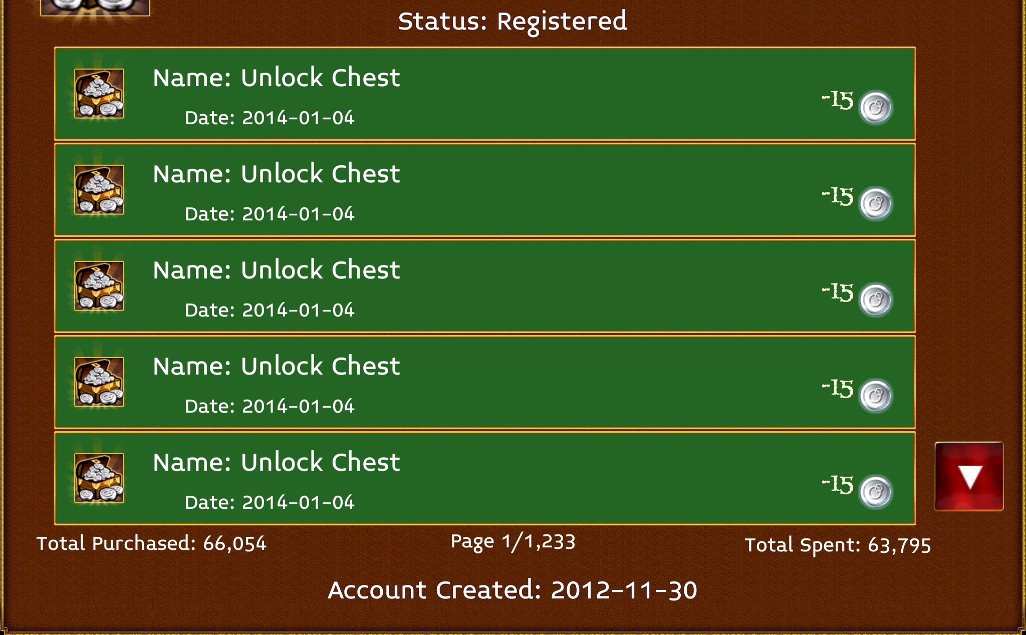Go to next page with red down arrow
Image resolution: width=1026 pixels, height=635 pixels.
tap(969, 476)
